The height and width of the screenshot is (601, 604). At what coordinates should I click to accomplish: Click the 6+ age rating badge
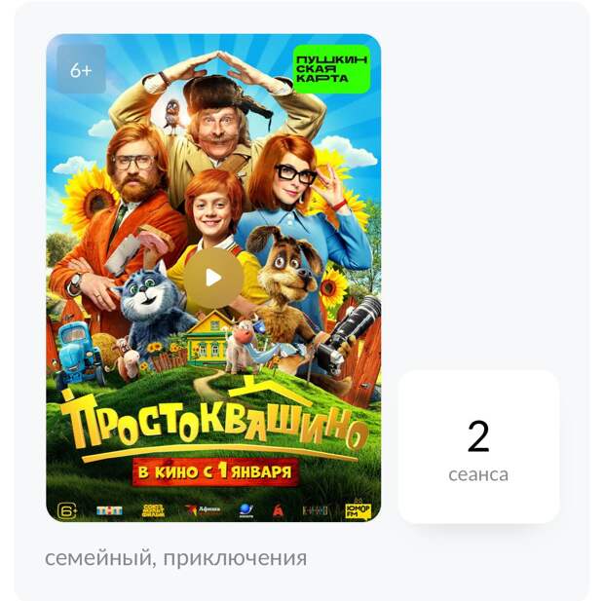tap(81, 69)
